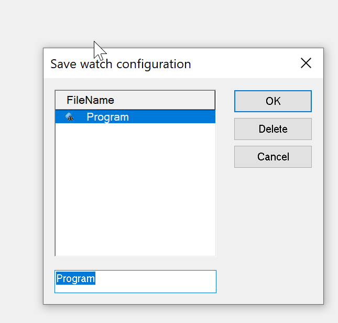Image resolution: width=338 pixels, height=323 pixels.
Task: Click empty area of the file list
Action: (x=135, y=189)
